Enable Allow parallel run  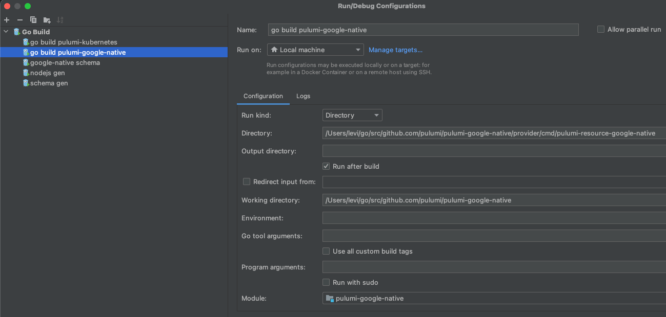[x=600, y=29]
